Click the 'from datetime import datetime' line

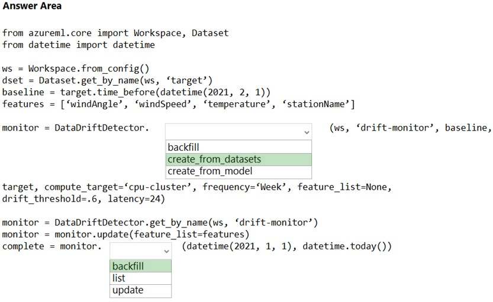click(79, 45)
